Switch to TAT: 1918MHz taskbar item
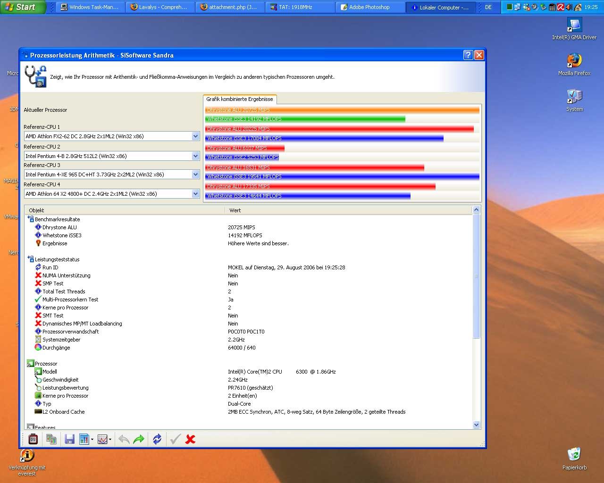Screen dimensions: 604x483 pyautogui.click(x=299, y=7)
